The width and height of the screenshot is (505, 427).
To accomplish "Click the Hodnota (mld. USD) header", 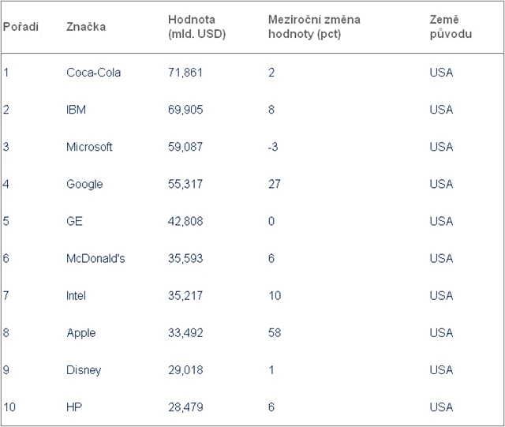I will click(196, 27).
